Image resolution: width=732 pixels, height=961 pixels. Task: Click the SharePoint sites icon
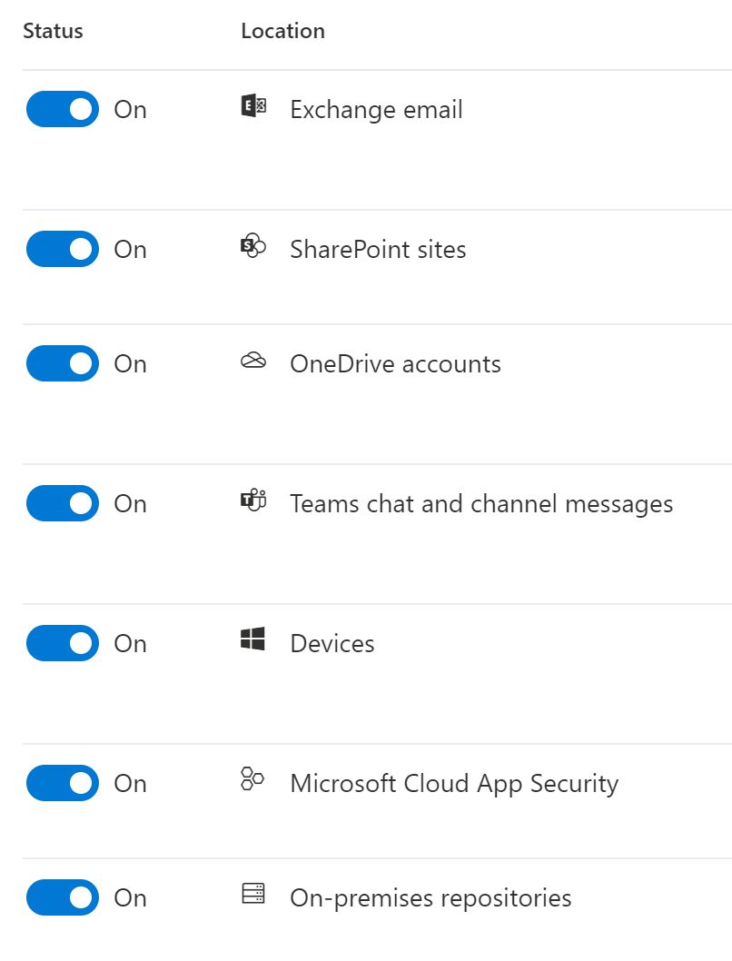[252, 246]
